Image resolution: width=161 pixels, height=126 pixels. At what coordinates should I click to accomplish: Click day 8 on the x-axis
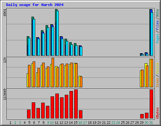coord(43,123)
